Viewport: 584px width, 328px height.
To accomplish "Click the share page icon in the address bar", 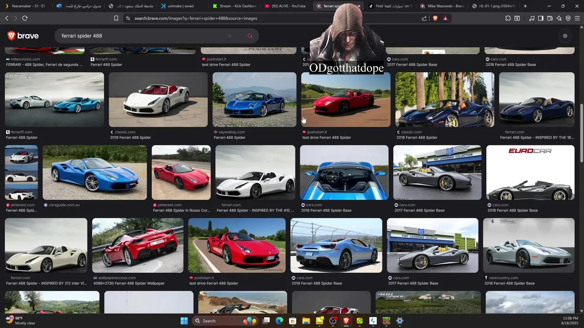I will coord(424,18).
